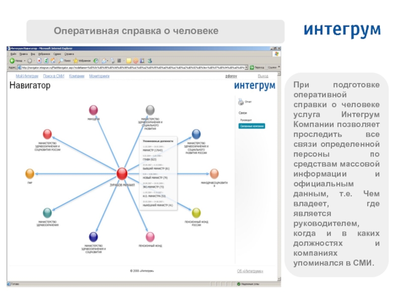
Task: Select the dark blue ministry node at bottom
Action: tap(93, 237)
